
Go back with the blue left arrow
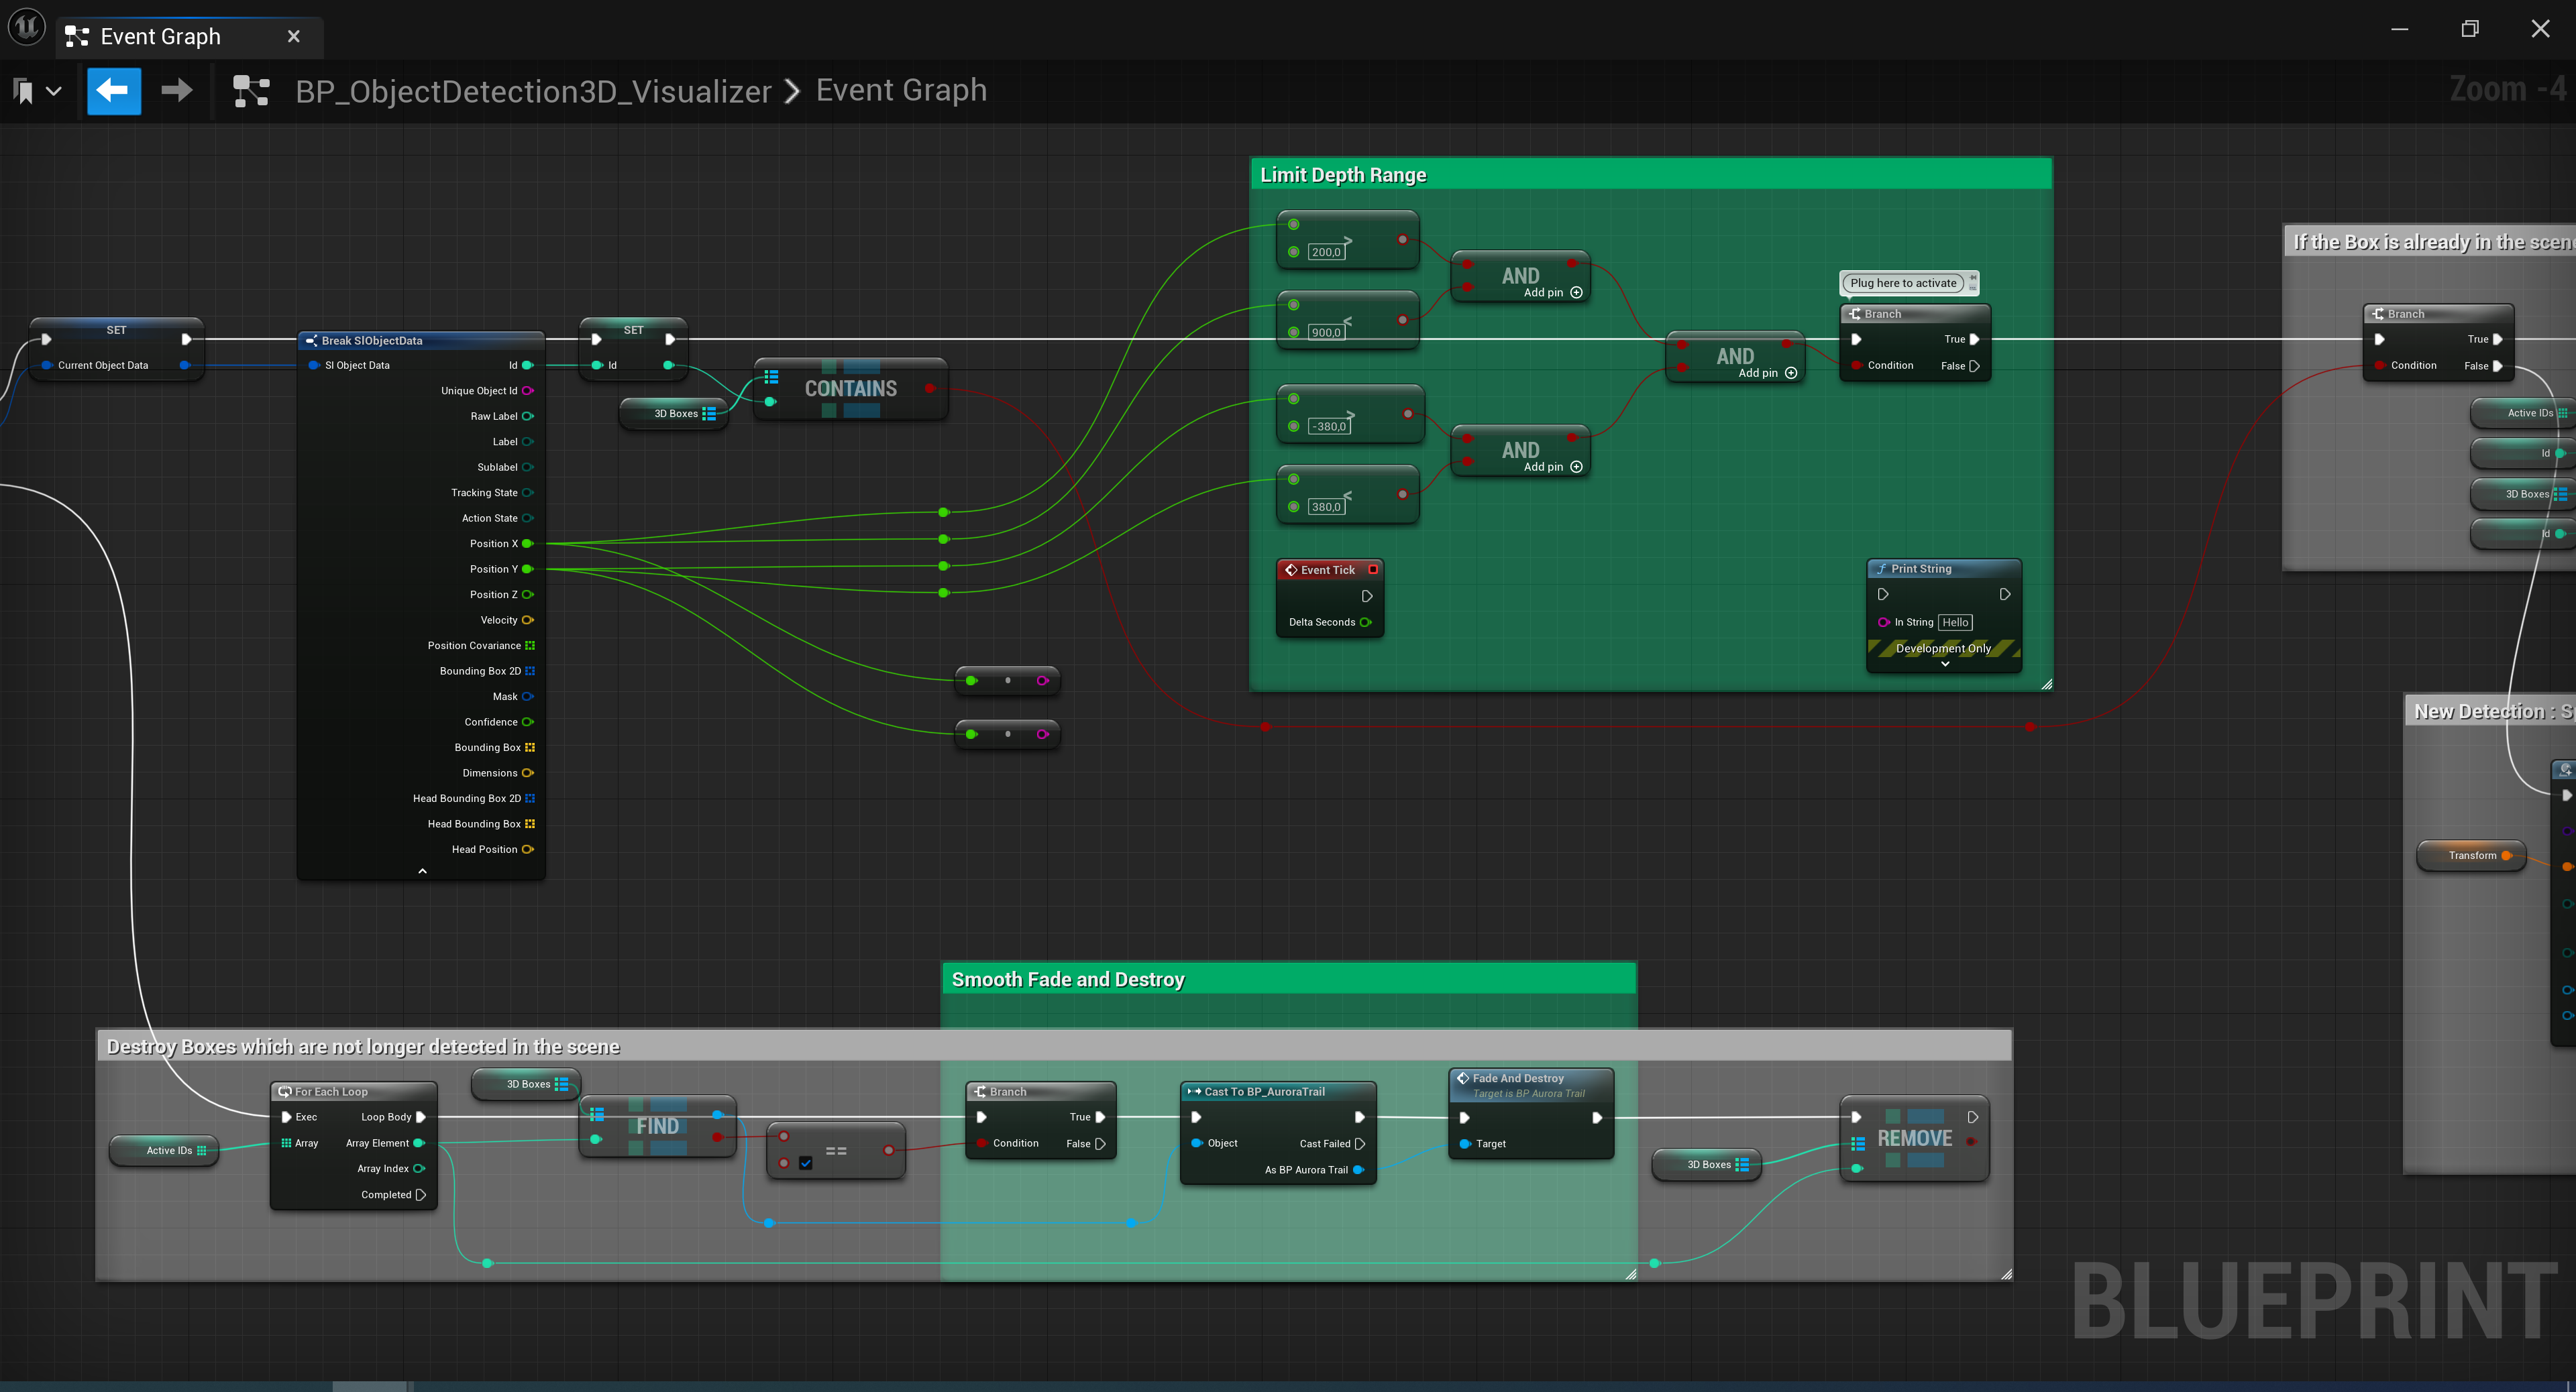(114, 91)
